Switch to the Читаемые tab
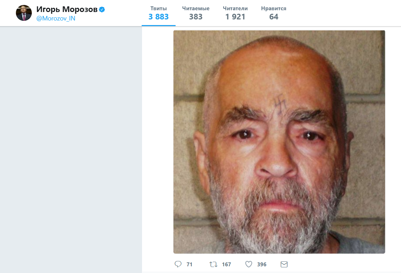The width and height of the screenshot is (401, 273). coord(196,13)
